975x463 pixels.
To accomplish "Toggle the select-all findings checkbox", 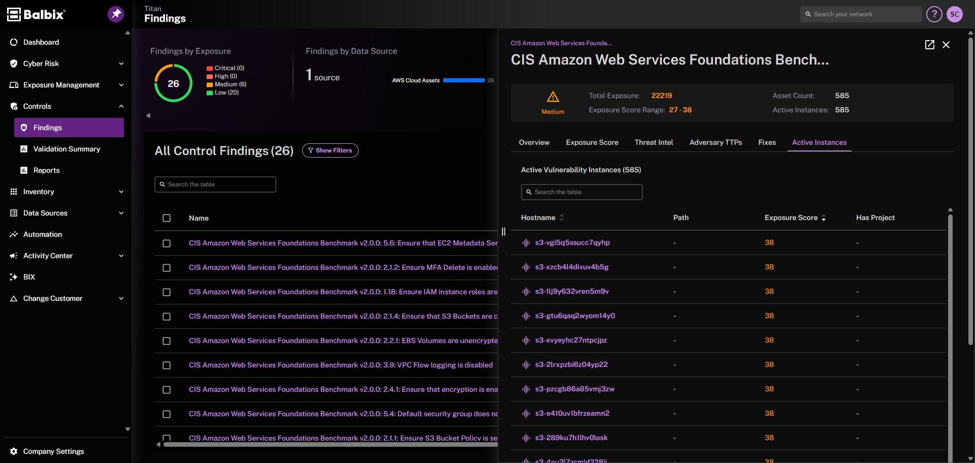I will pos(167,218).
